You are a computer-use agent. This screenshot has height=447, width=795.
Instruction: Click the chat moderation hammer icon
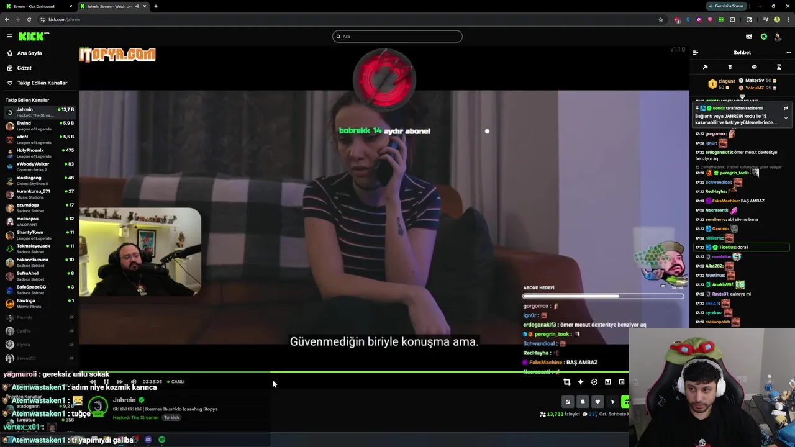[x=705, y=66]
